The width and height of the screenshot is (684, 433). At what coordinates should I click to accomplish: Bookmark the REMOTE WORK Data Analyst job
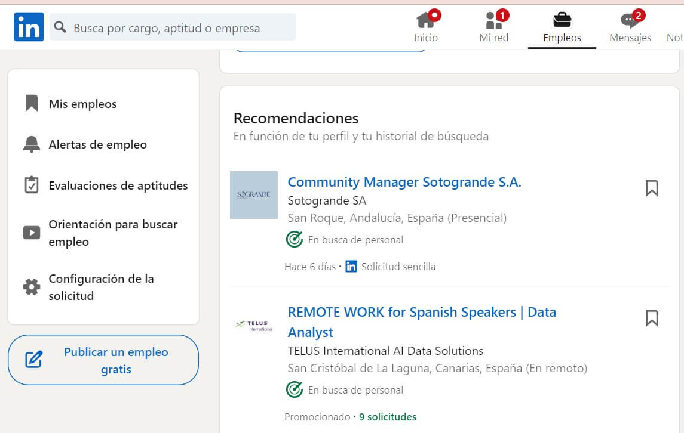pos(652,319)
